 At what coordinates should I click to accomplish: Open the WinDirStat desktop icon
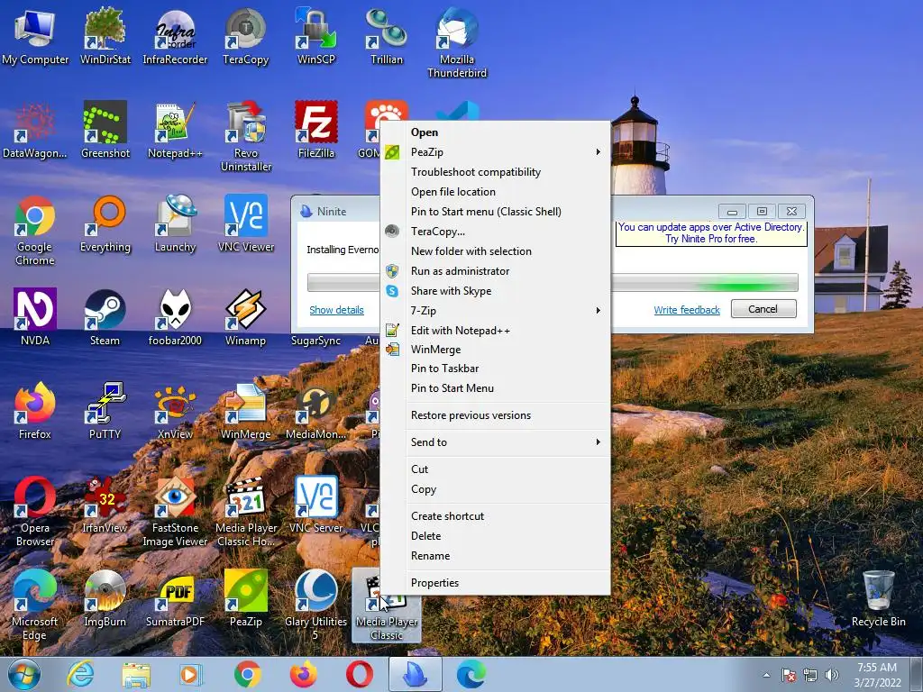tap(105, 36)
